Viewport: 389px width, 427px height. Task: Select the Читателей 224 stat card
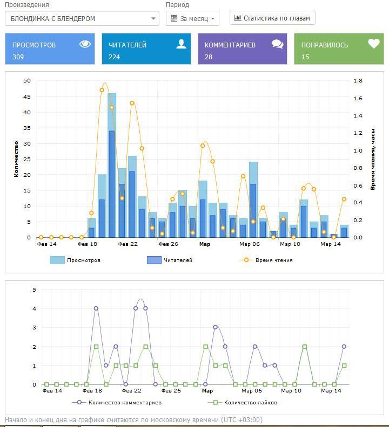146,49
